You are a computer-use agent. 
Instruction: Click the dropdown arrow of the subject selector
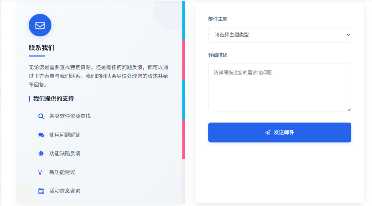click(348, 35)
